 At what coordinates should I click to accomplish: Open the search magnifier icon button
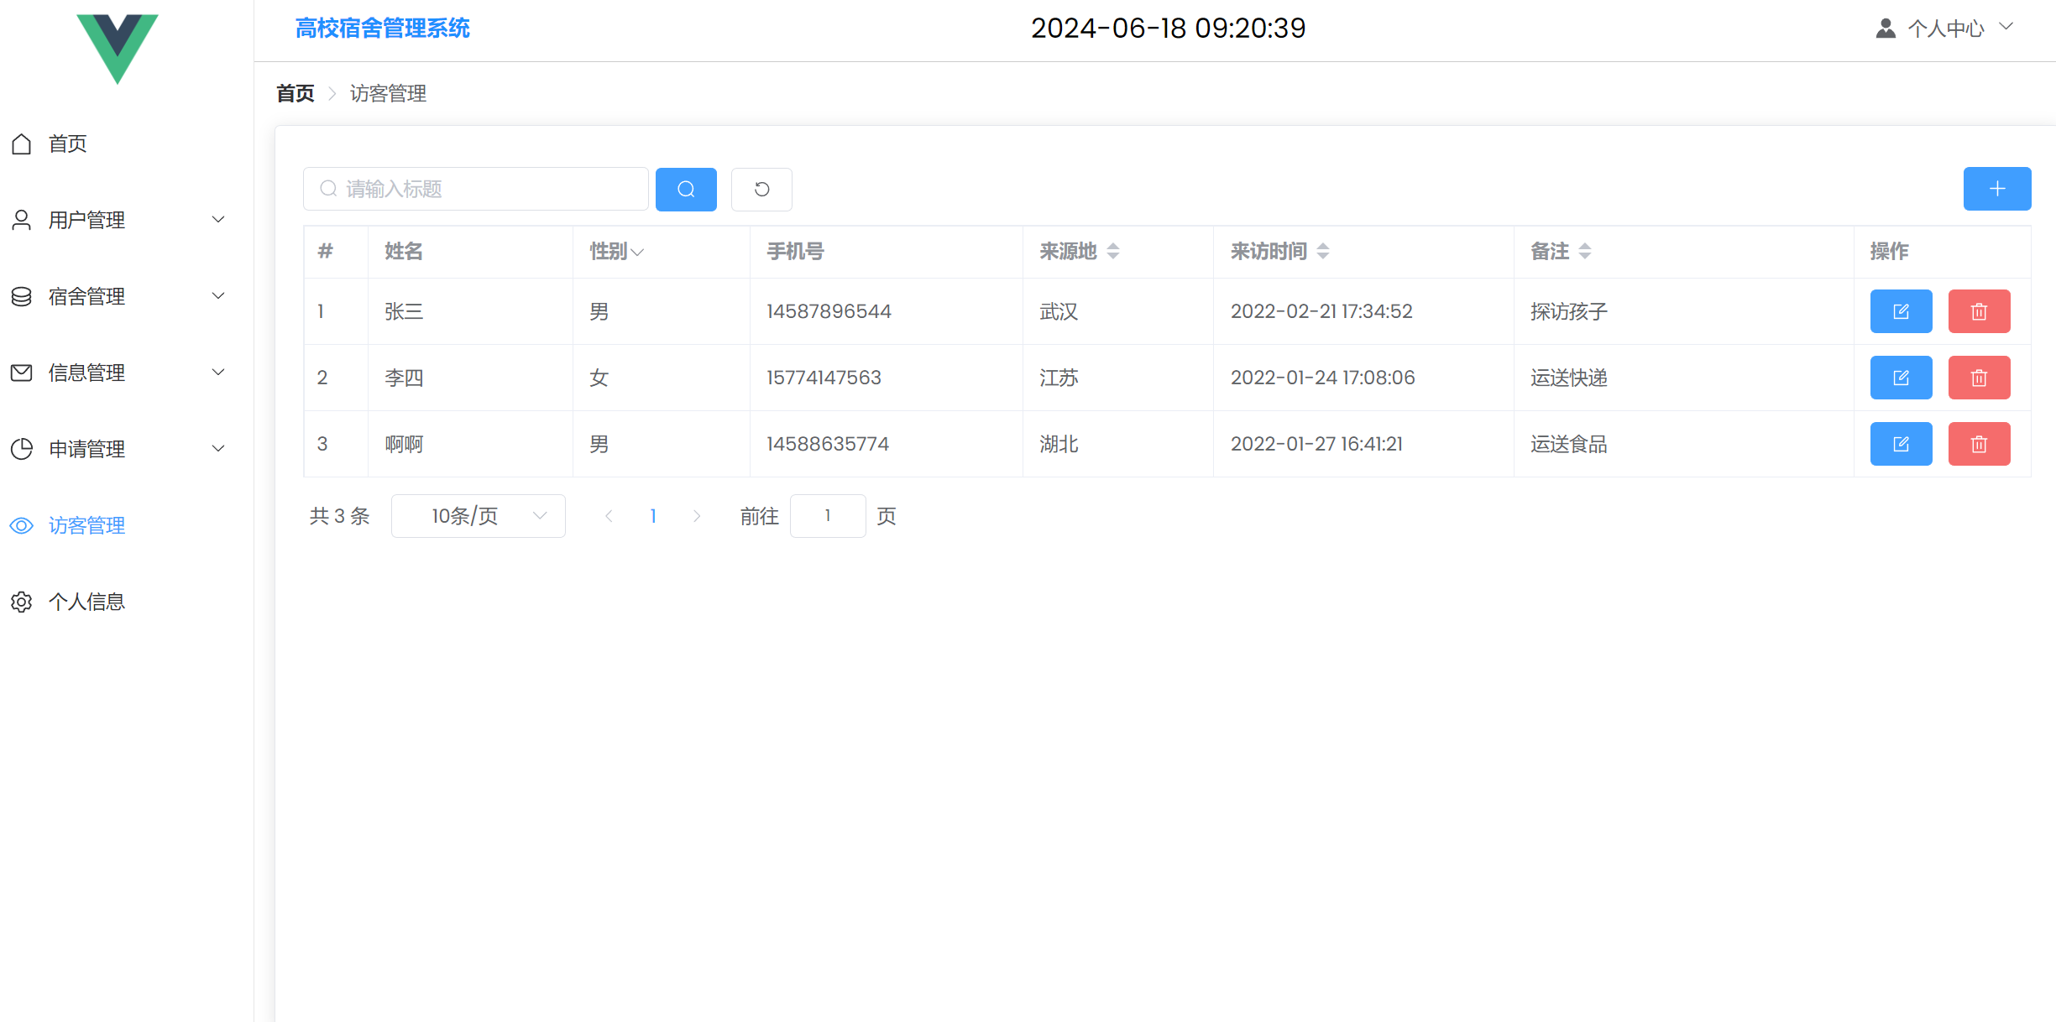click(x=686, y=189)
